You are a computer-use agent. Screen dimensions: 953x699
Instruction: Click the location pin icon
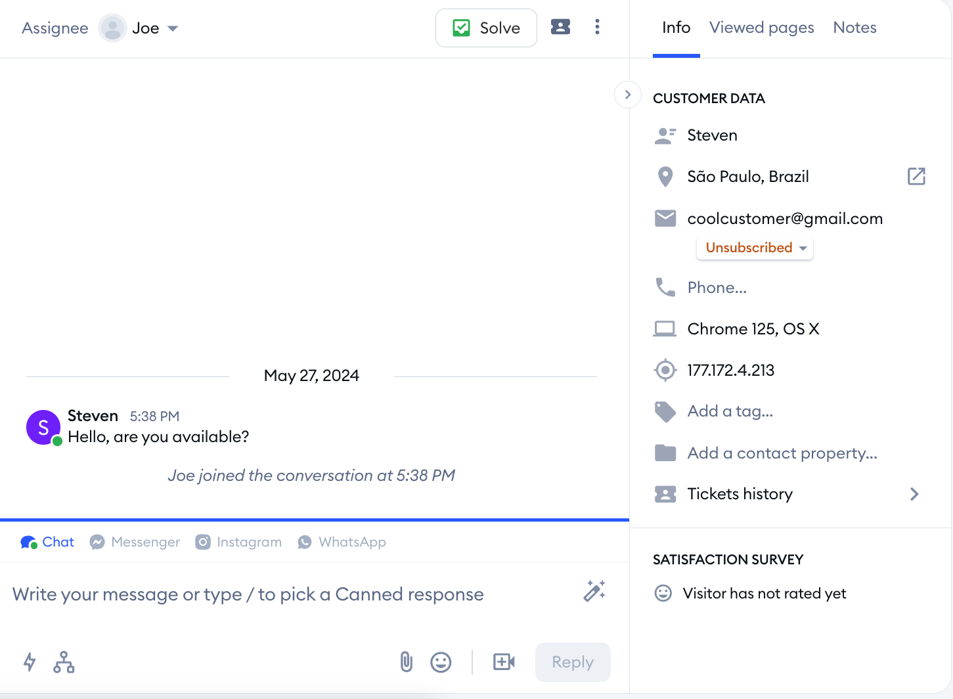(665, 177)
